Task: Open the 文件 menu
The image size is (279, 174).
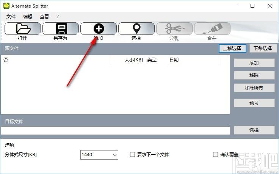Action: (x=11, y=17)
